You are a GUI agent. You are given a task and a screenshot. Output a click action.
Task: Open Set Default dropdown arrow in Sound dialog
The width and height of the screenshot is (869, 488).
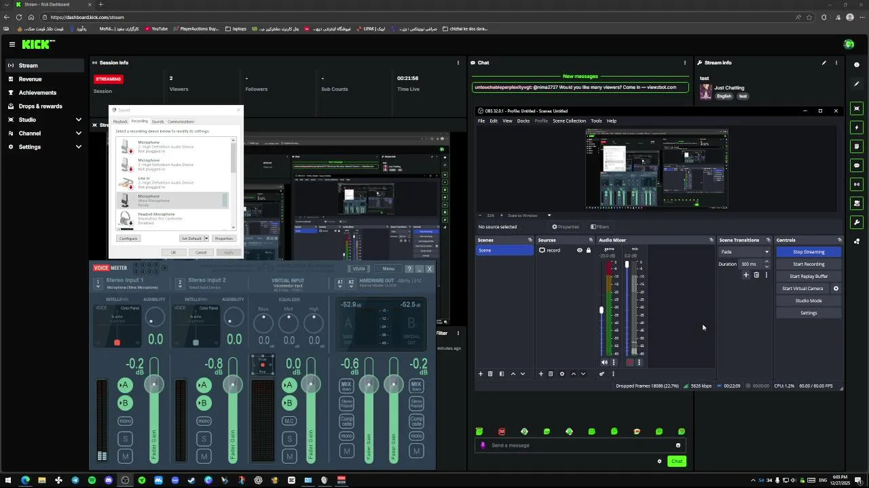pyautogui.click(x=206, y=239)
